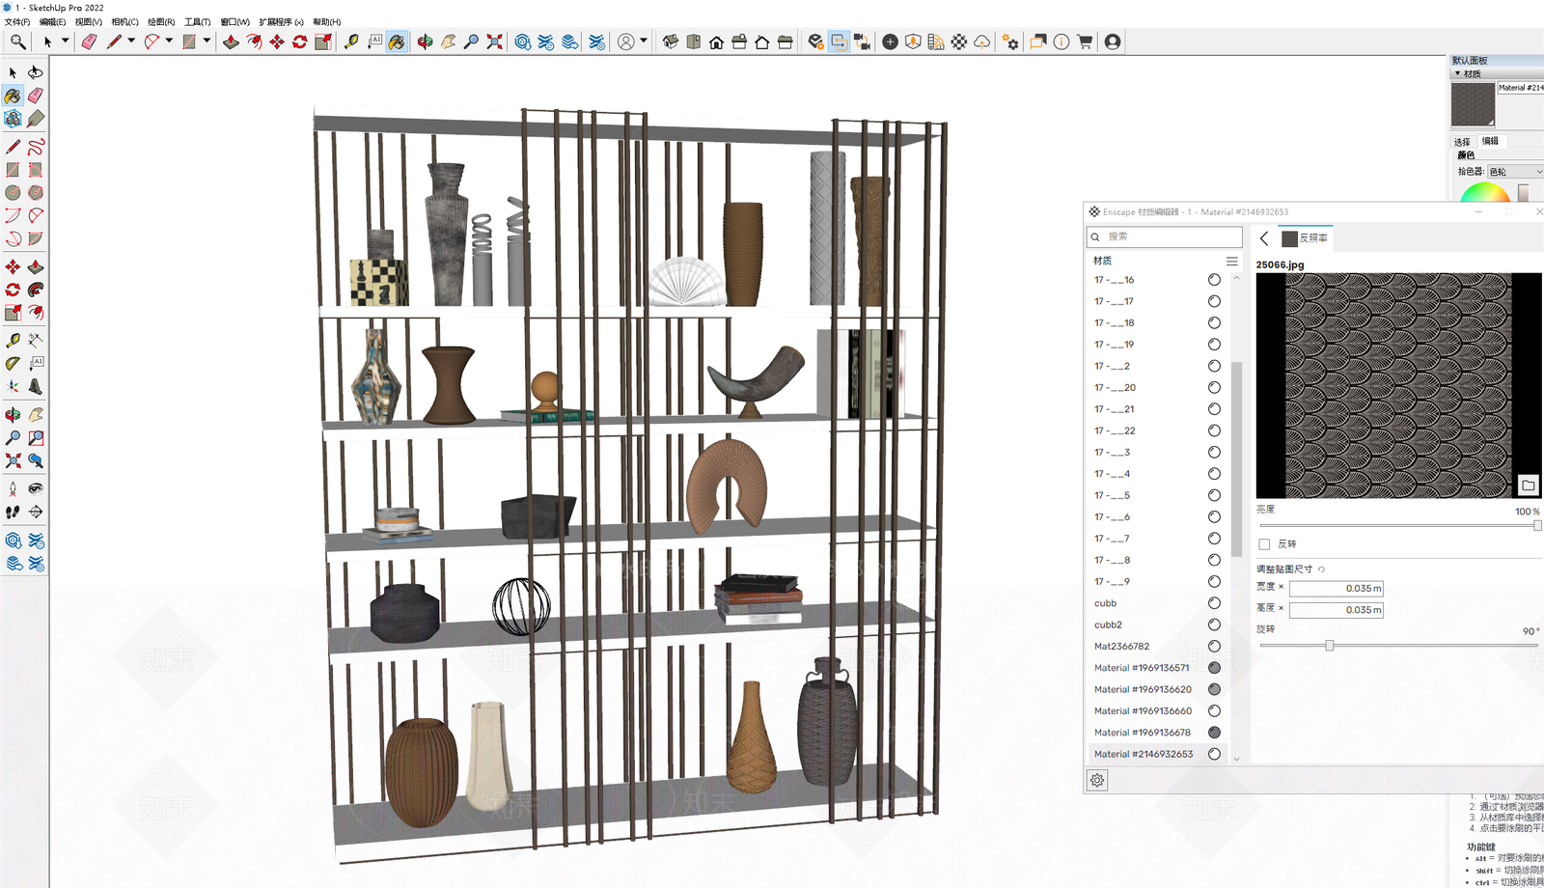Select the Freehand tool in left toolbar
The image size is (1544, 888).
(36, 147)
